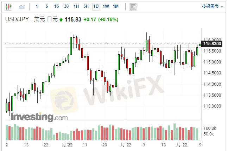Choose the 5H timeframe
Viewport: 227px width, 151px height.
pyautogui.click(x=86, y=6)
